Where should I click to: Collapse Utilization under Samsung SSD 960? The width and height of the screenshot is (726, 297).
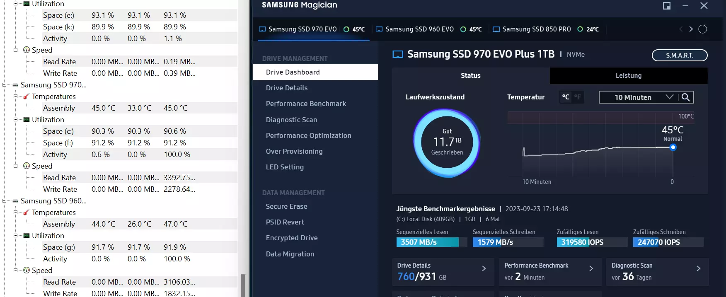click(x=15, y=236)
